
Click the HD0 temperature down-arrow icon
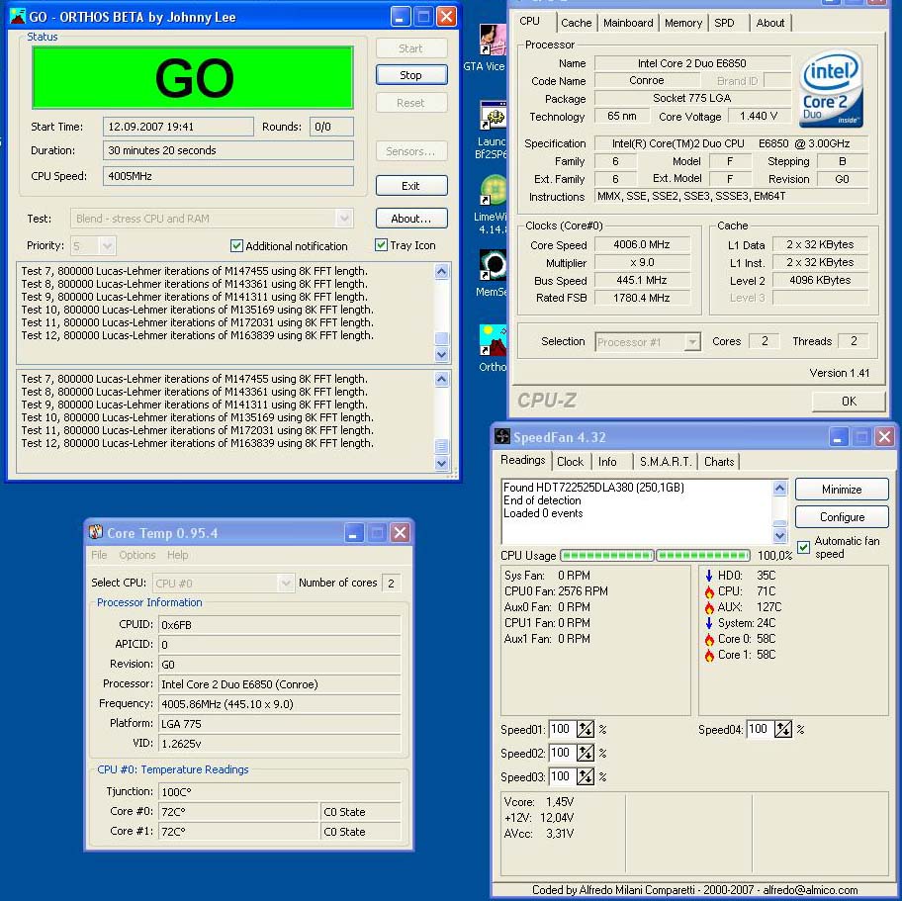click(709, 575)
